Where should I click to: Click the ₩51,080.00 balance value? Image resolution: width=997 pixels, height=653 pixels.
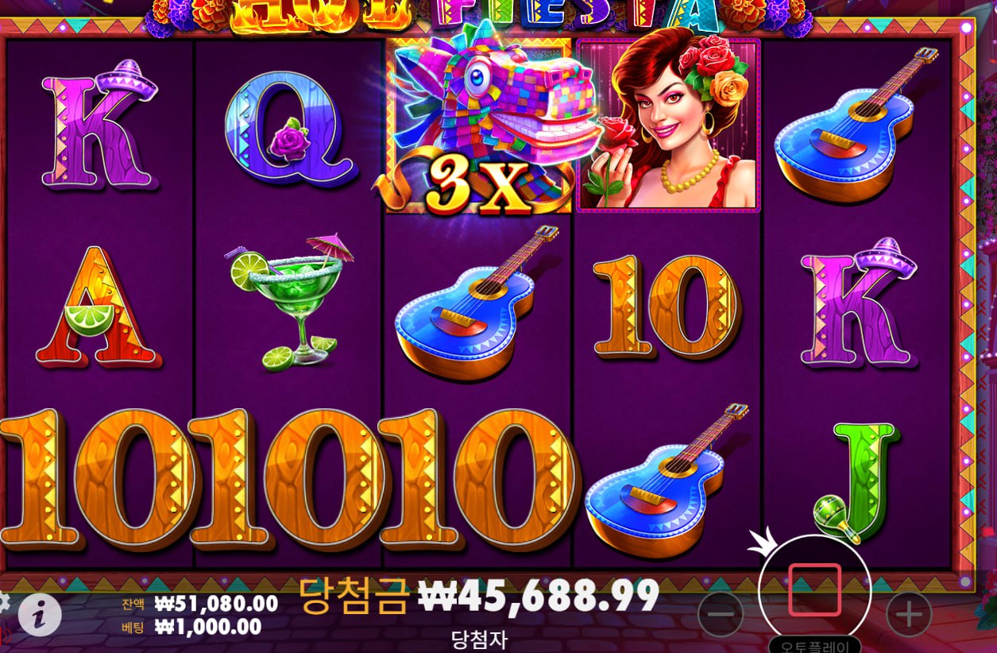[x=216, y=604]
